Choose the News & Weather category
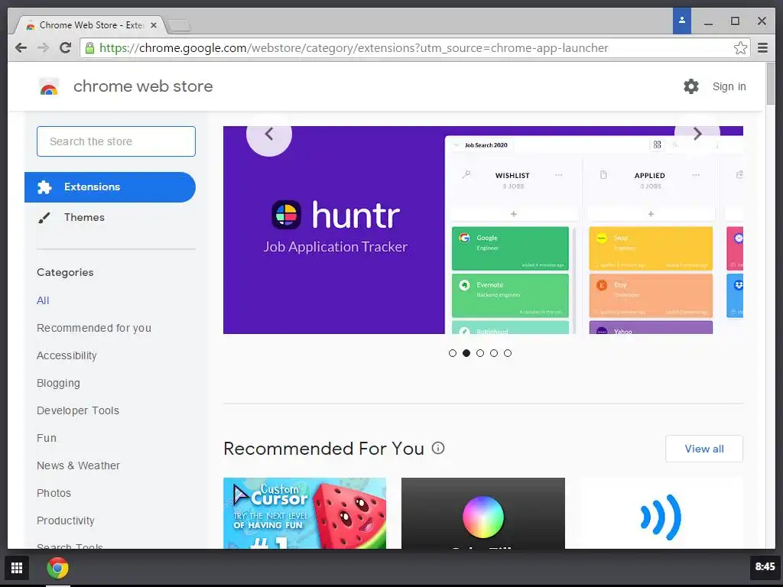The width and height of the screenshot is (783, 587). [x=79, y=465]
